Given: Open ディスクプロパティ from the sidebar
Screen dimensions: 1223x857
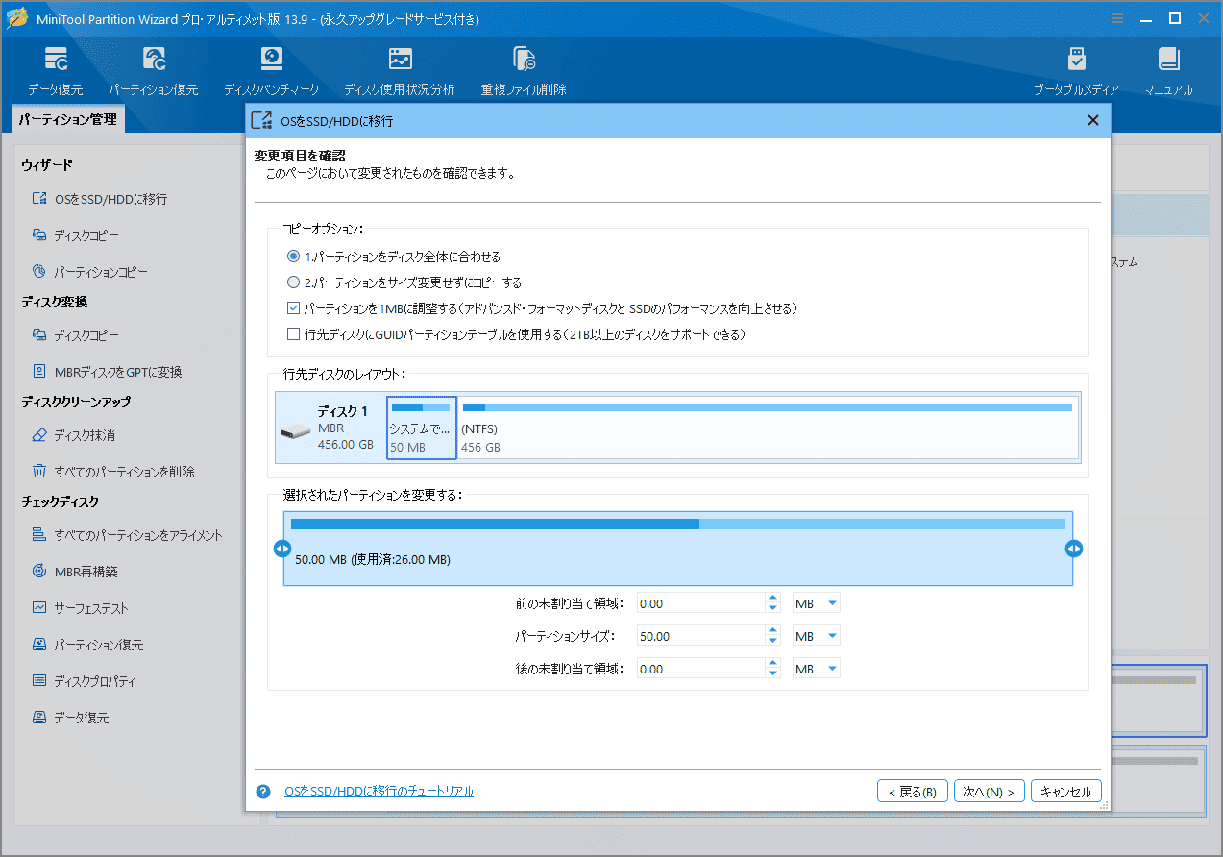Looking at the screenshot, I should (84, 681).
